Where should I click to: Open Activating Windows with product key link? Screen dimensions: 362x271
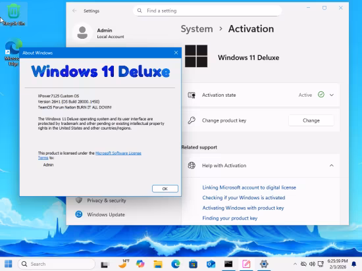pos(243,208)
